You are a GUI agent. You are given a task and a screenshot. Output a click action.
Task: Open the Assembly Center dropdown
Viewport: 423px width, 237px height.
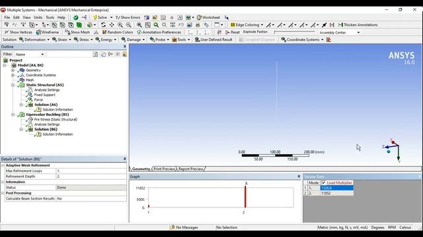coord(358,32)
